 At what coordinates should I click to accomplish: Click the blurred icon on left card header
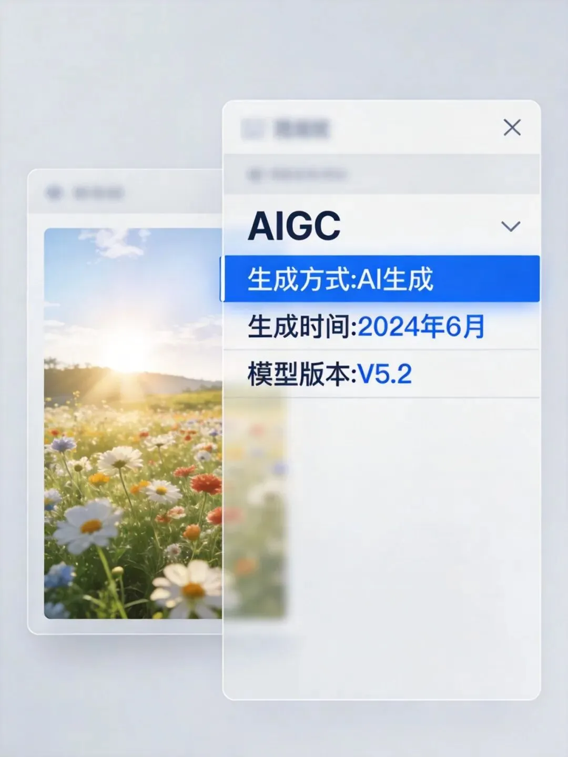[x=54, y=193]
